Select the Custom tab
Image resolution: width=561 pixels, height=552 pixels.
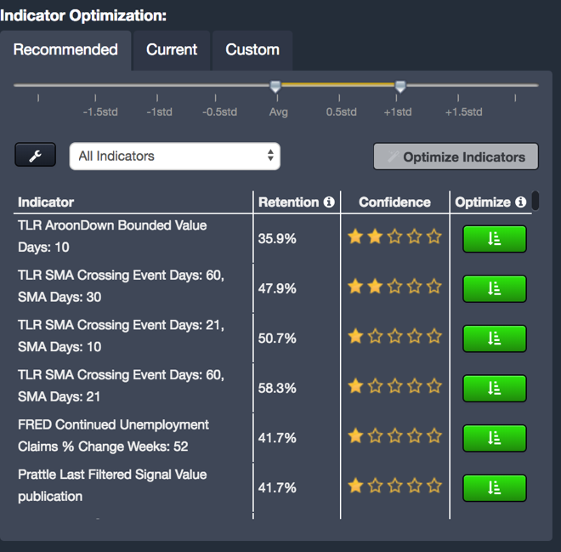tap(252, 50)
